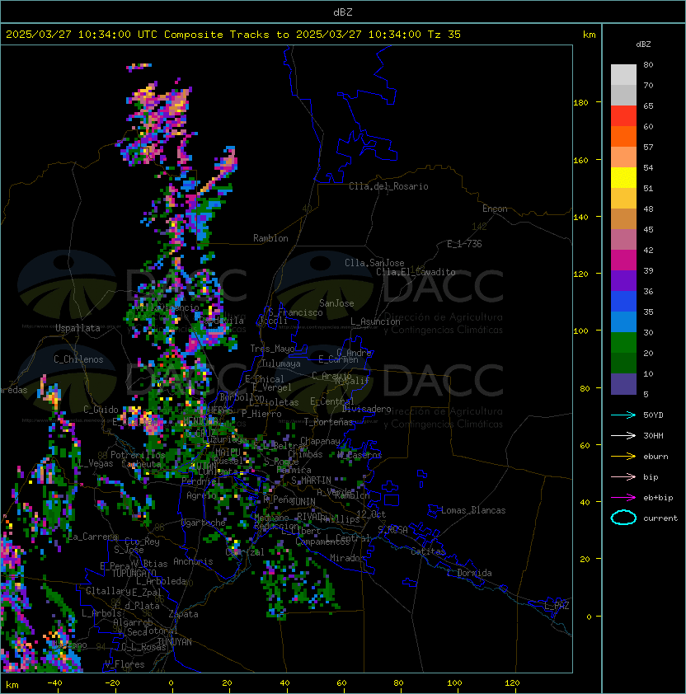Click the magenta eb+bip arrow icon
686x694 pixels.
pyautogui.click(x=623, y=498)
